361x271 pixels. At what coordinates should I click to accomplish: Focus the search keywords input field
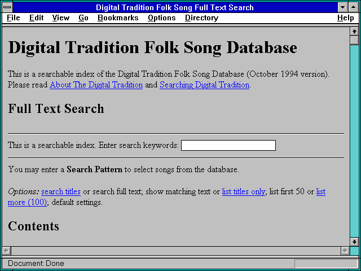tap(228, 146)
